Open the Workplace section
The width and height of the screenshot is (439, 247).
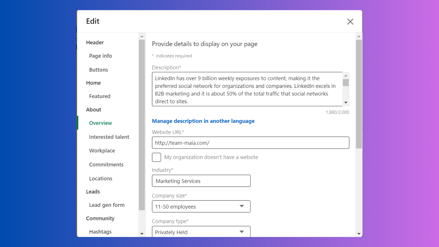(x=102, y=151)
